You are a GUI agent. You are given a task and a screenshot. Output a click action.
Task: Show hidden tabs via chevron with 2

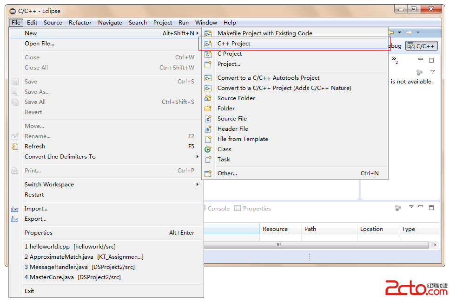tap(395, 60)
